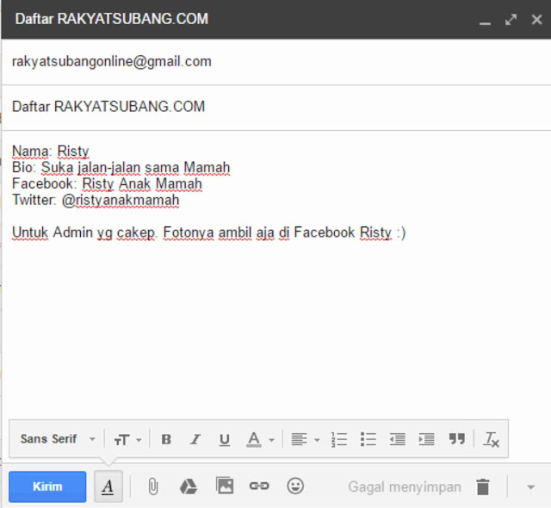Insert a photo icon

(x=225, y=486)
